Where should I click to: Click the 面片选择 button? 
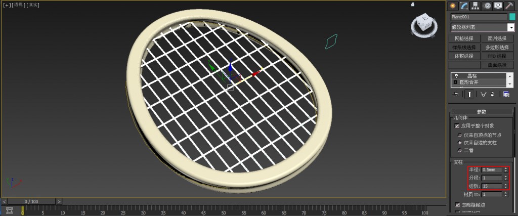click(497, 38)
